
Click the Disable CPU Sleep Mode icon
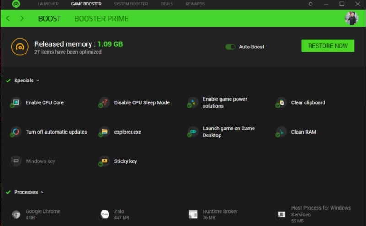click(104, 102)
